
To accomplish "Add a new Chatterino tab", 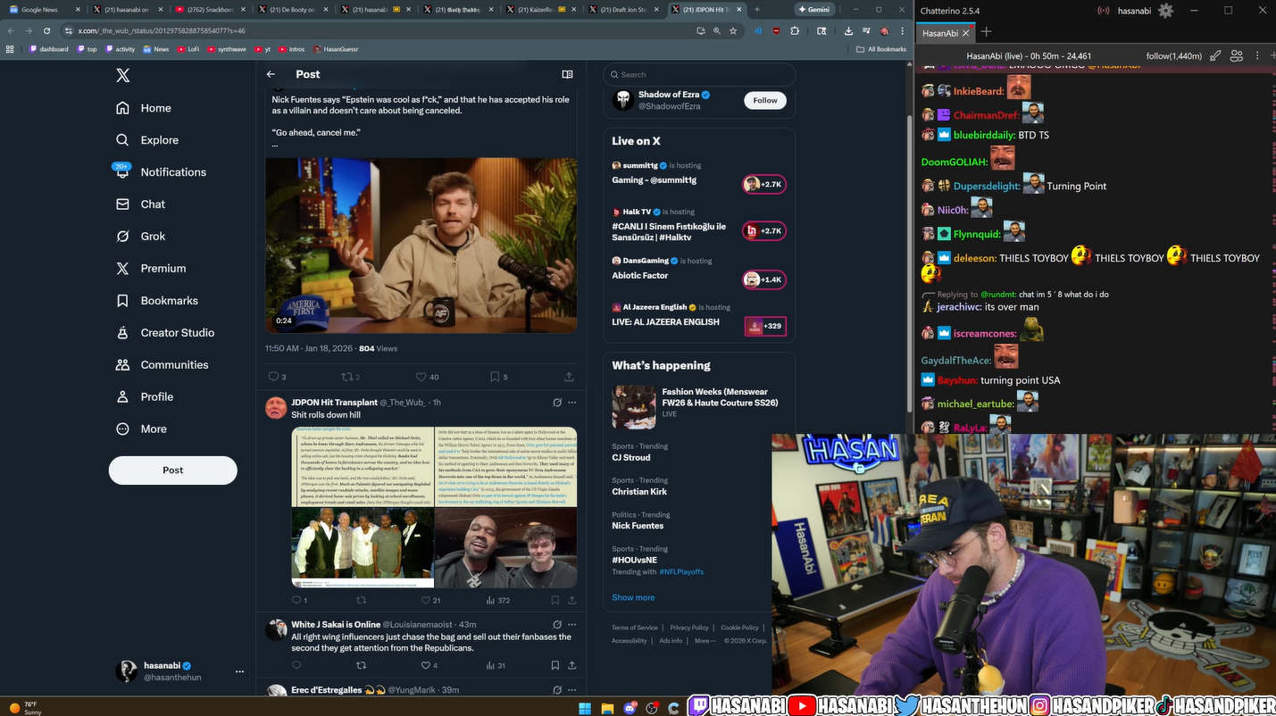I will tap(986, 32).
